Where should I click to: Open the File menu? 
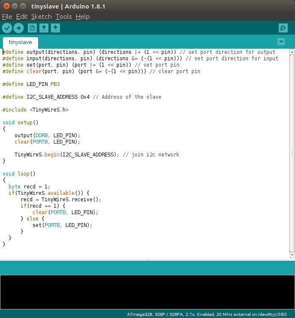[7, 17]
